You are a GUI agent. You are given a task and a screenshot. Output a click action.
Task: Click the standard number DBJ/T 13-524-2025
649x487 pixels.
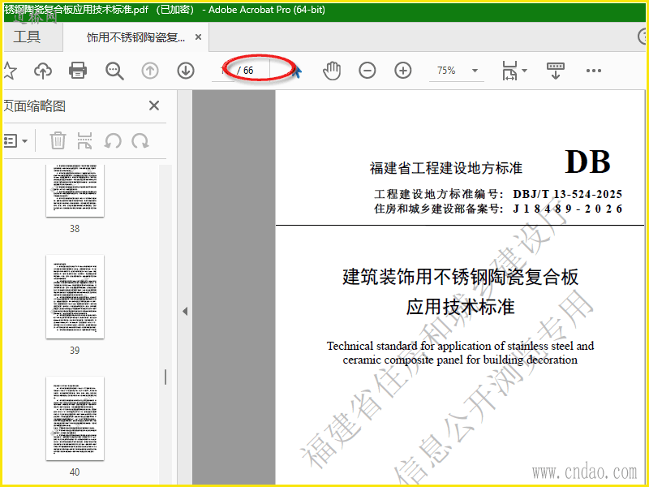[567, 194]
